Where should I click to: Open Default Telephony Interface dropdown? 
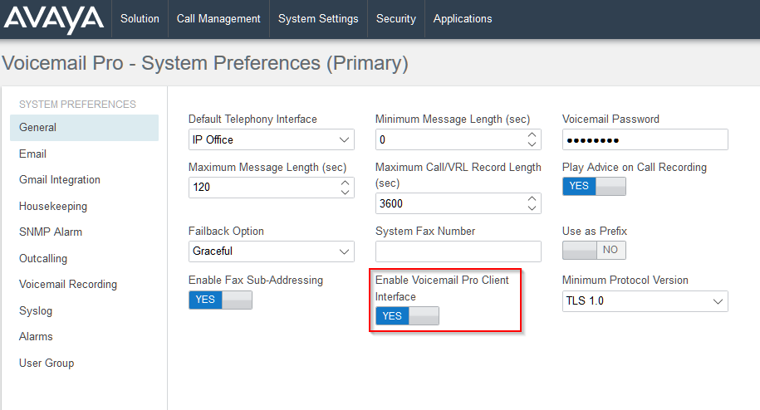tap(271, 139)
